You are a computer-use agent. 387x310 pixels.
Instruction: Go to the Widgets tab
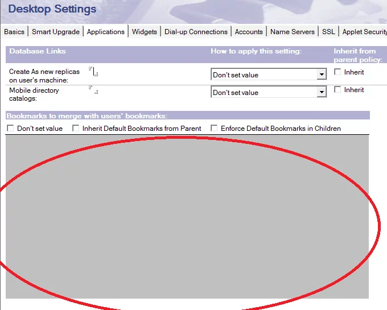(x=145, y=32)
